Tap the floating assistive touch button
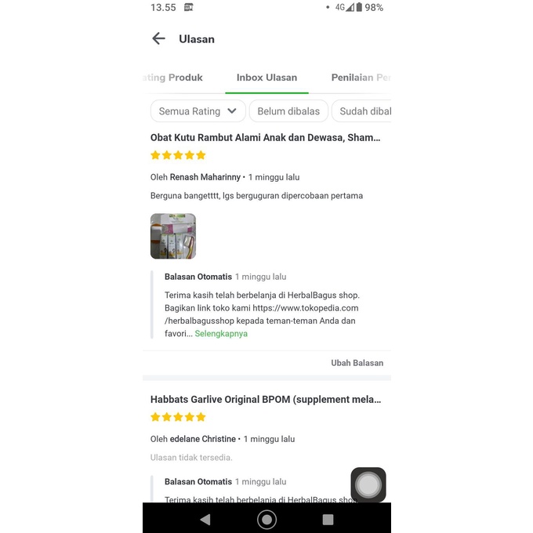The height and width of the screenshot is (533, 533). 368,484
